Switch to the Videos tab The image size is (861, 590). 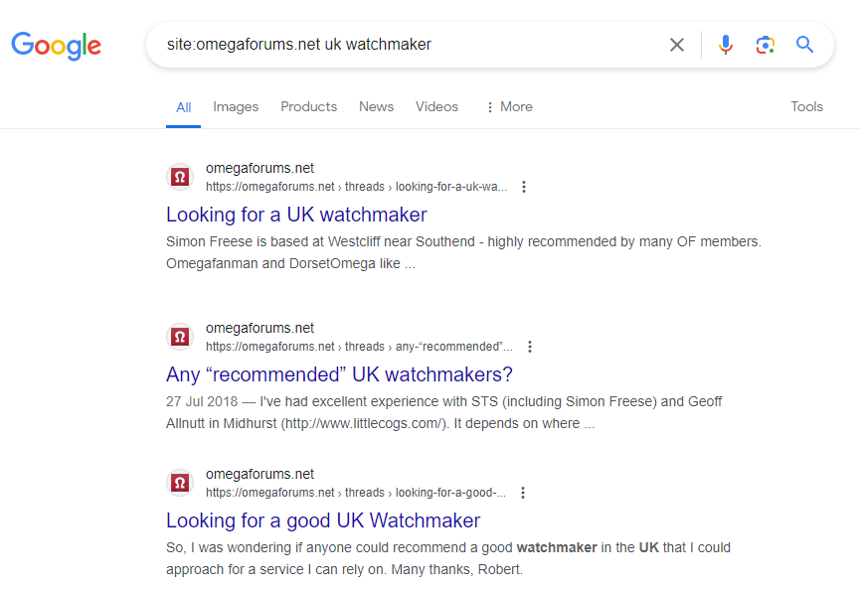(x=436, y=107)
